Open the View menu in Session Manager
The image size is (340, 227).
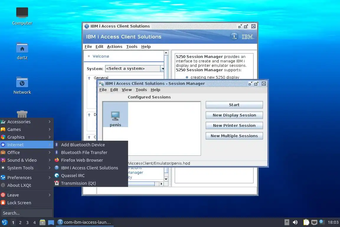(x=127, y=90)
